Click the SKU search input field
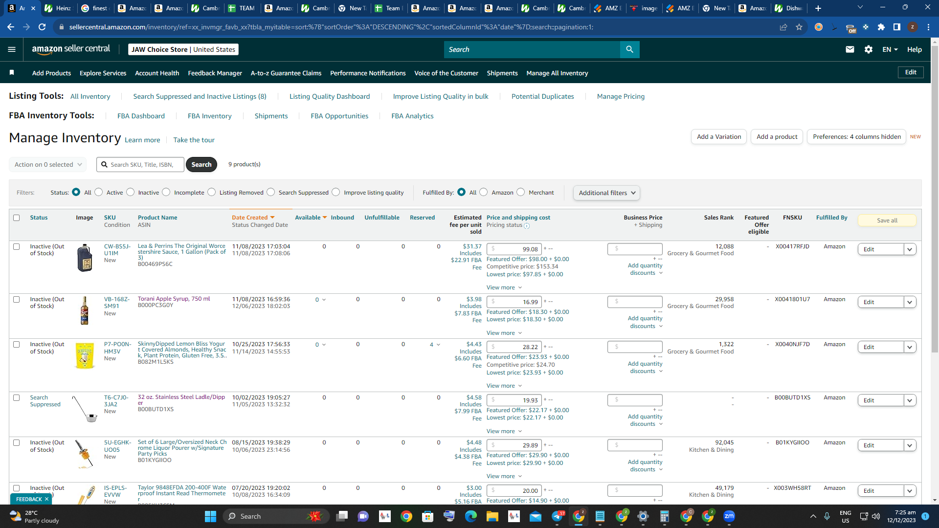Viewport: 939px width, 528px height. point(140,165)
